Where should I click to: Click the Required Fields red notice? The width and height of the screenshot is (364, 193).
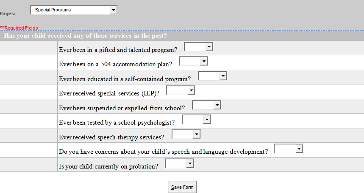coord(19,28)
